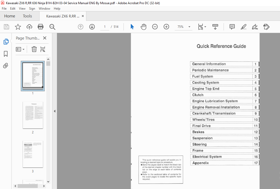This screenshot has height=189, width=280.
Task: Delete selected page with trash icon
Action: 34,49
